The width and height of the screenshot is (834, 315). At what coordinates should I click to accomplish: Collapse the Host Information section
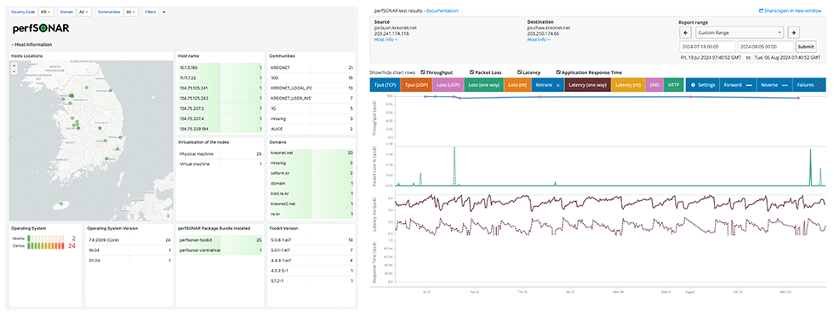[32, 44]
